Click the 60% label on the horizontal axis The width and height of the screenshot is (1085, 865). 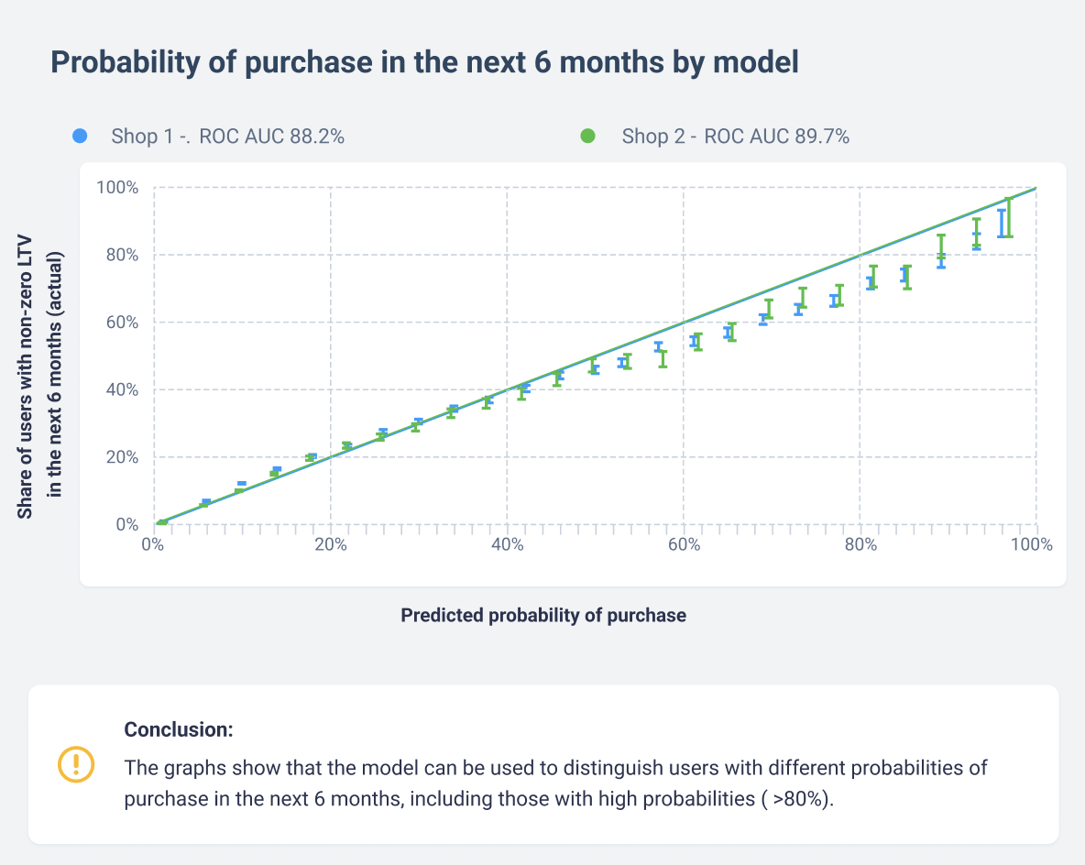(x=684, y=544)
